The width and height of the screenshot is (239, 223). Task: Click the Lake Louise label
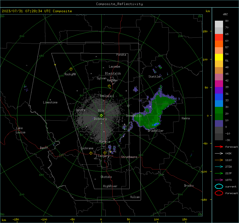coord(20,130)
